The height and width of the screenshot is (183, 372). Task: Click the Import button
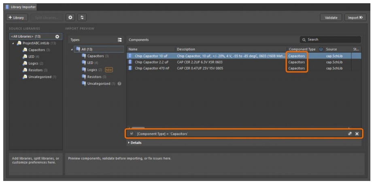[355, 17]
